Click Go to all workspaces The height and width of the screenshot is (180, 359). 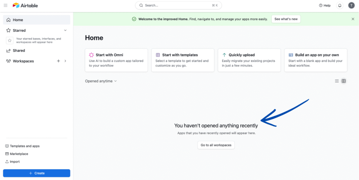tap(216, 145)
